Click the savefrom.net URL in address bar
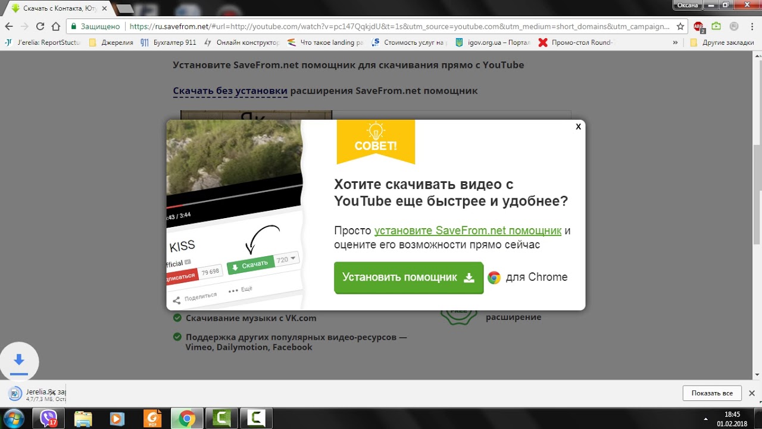The image size is (762, 429). (x=399, y=26)
